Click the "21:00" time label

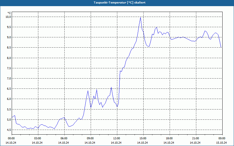(196, 138)
